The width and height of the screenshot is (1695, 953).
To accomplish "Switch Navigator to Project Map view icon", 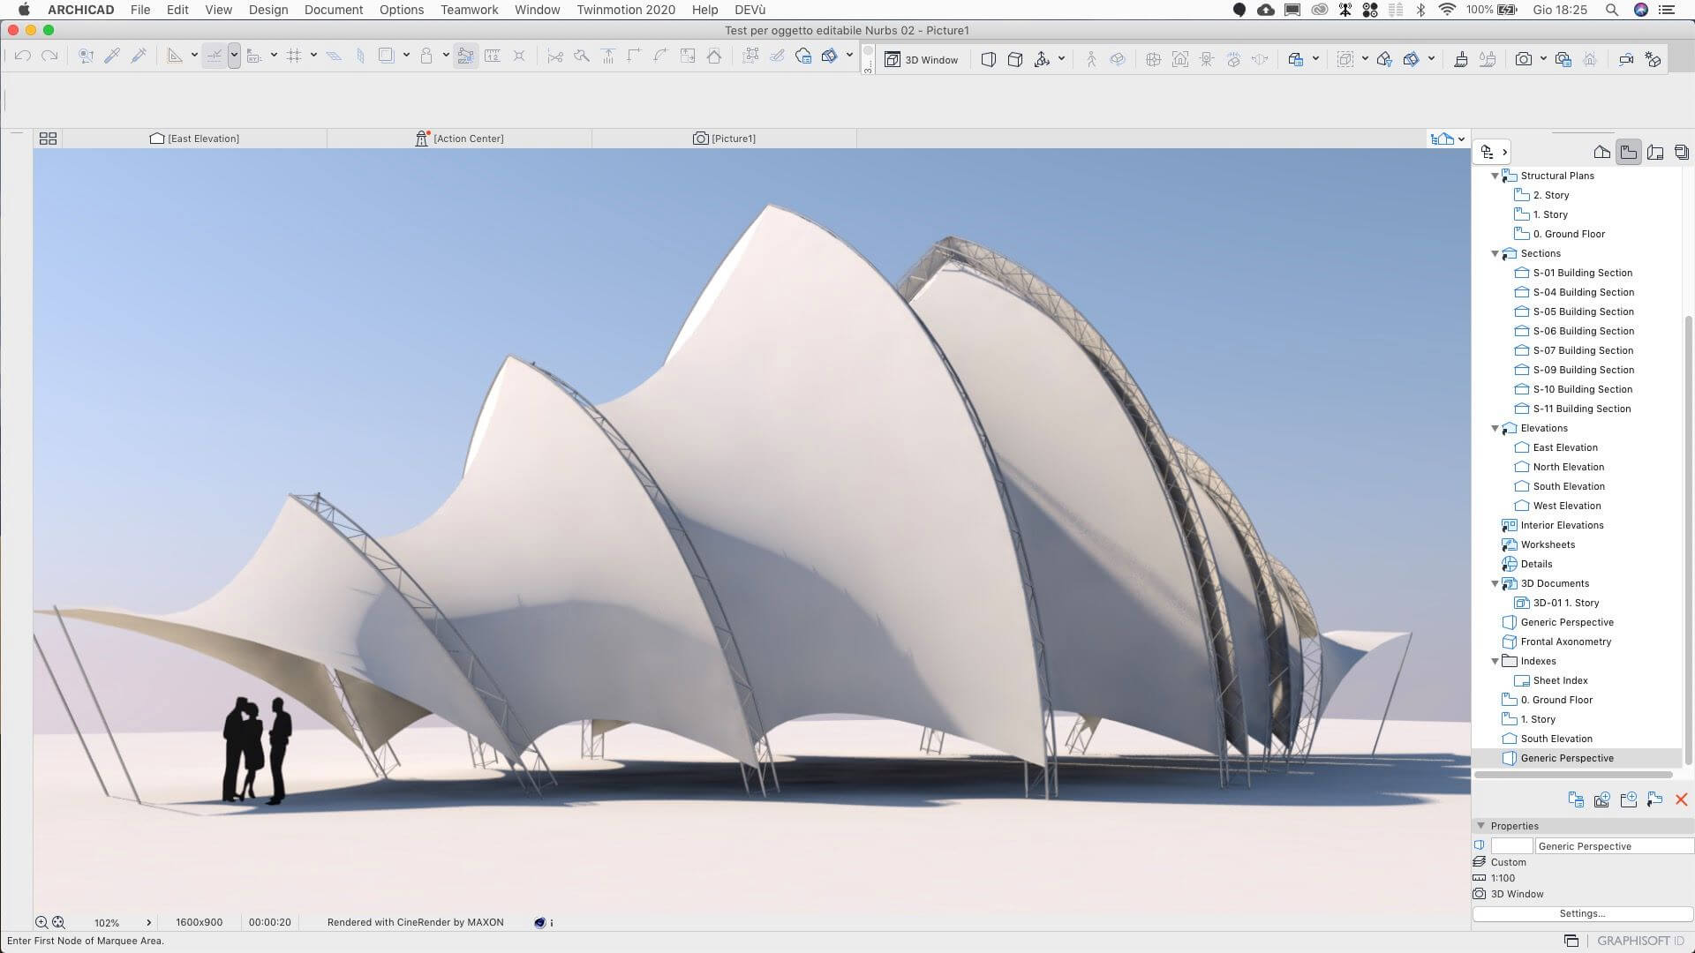I will (1601, 152).
